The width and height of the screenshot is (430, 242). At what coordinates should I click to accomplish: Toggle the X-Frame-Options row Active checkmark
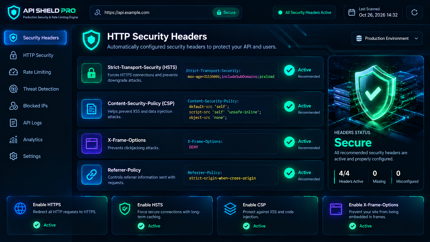[x=289, y=142]
